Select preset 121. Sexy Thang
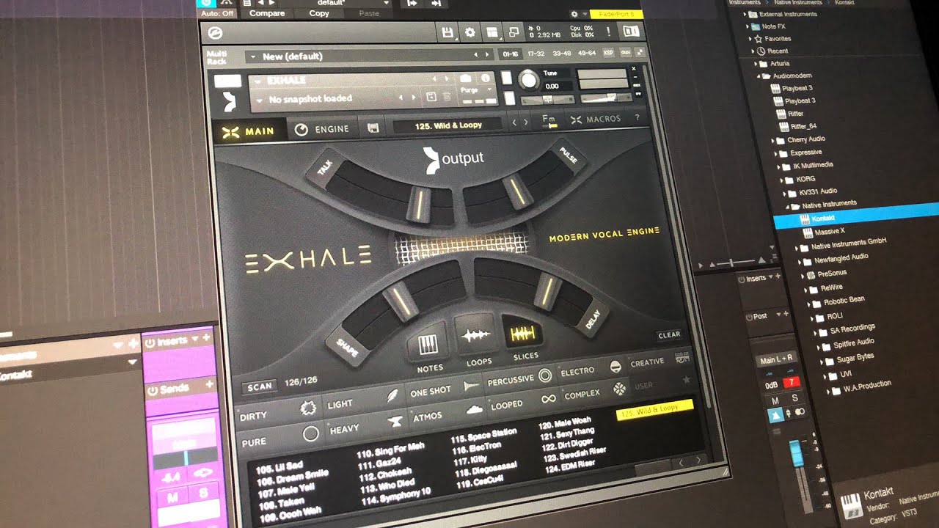Screen dimensions: 939x528 [x=567, y=434]
